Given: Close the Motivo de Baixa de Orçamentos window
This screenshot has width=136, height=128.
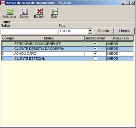Looking at the screenshot, I should [133, 3].
